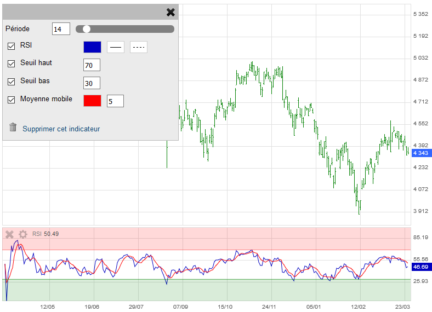Click the Période value field
This screenshot has width=432, height=312.
click(x=61, y=29)
